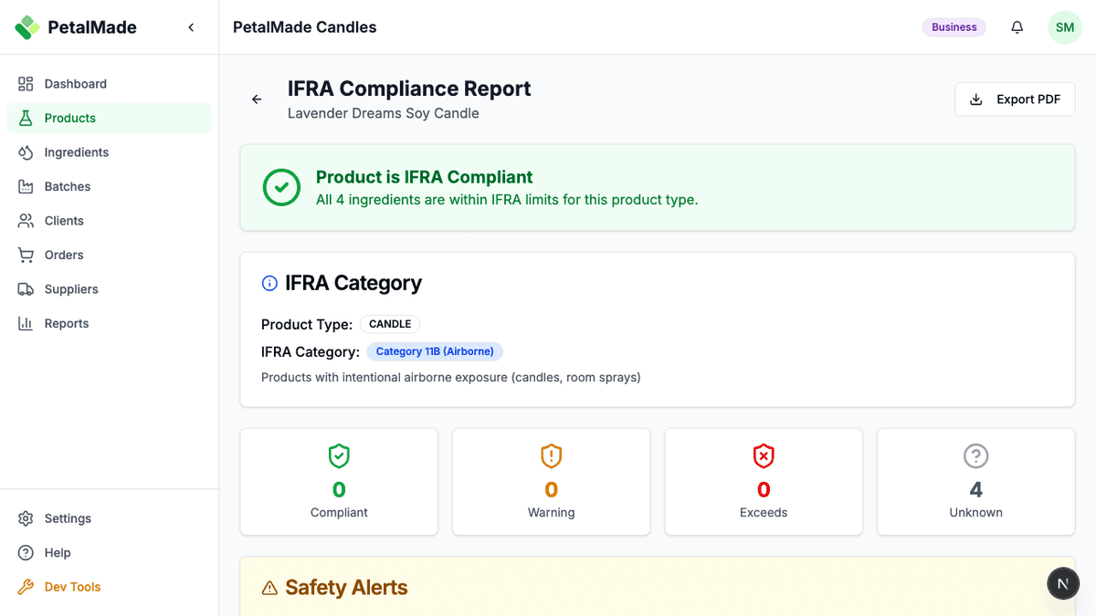Click the Batches icon in sidebar

(x=26, y=186)
